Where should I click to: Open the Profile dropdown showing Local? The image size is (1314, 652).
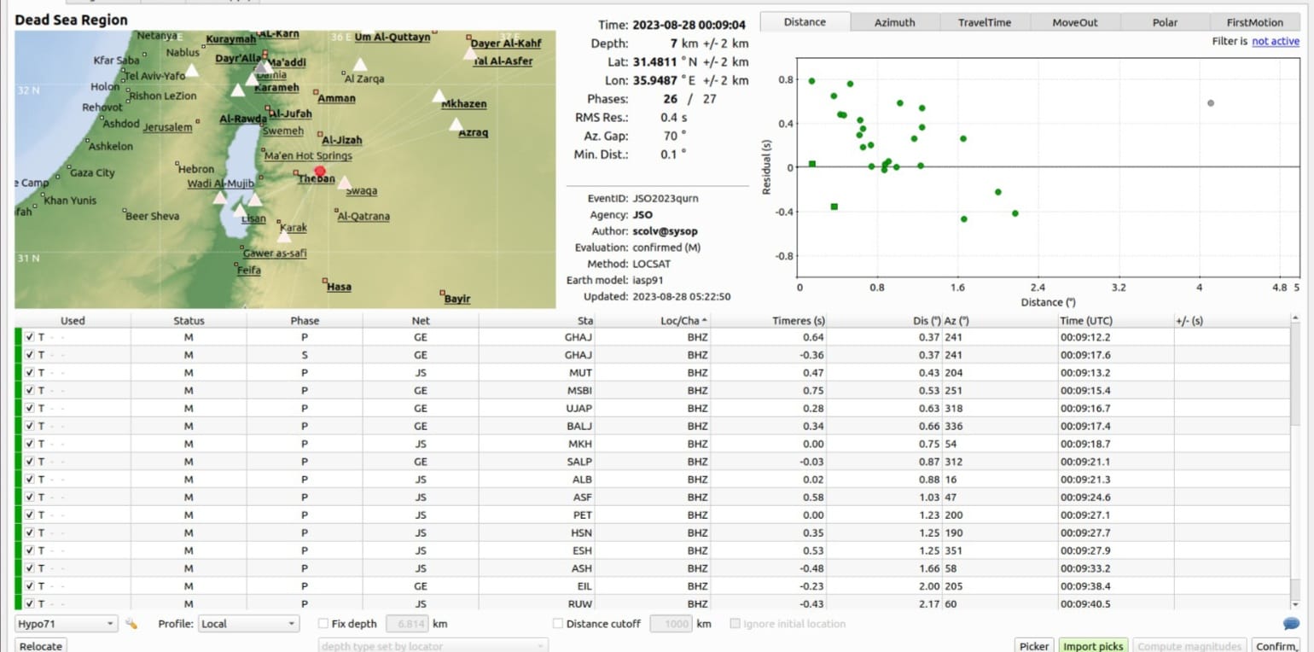pos(248,624)
